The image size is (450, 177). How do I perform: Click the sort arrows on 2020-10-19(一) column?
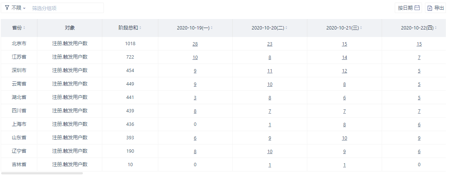[x=212, y=28]
